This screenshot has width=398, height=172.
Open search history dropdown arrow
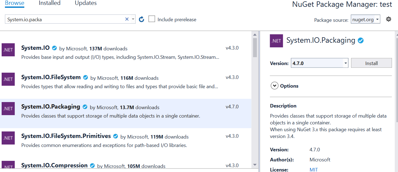133,19
